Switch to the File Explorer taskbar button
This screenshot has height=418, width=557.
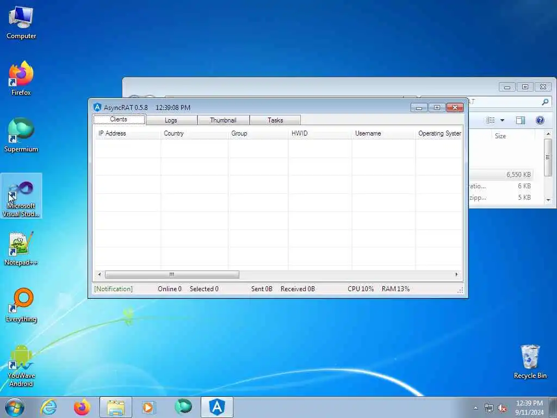point(116,407)
